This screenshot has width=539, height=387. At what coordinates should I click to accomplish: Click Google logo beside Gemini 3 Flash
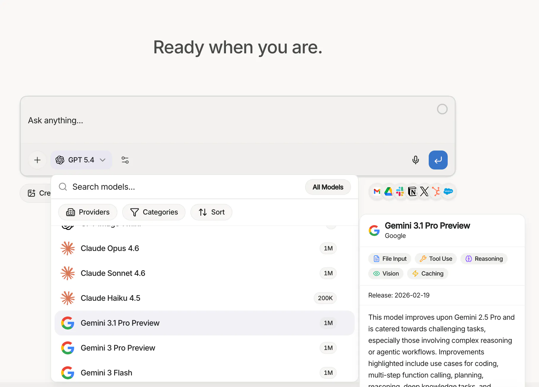pyautogui.click(x=68, y=373)
